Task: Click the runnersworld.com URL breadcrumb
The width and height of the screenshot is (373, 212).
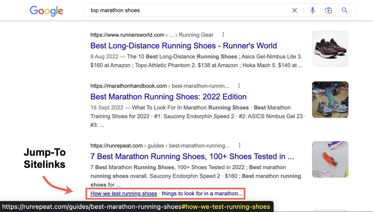Action: coord(152,35)
